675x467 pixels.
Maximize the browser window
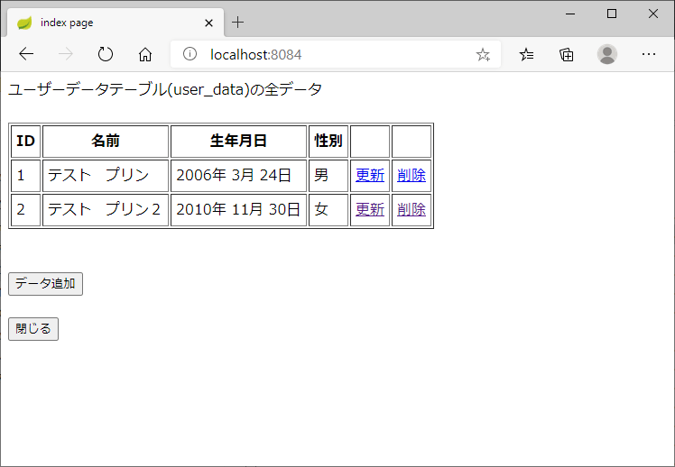[612, 14]
